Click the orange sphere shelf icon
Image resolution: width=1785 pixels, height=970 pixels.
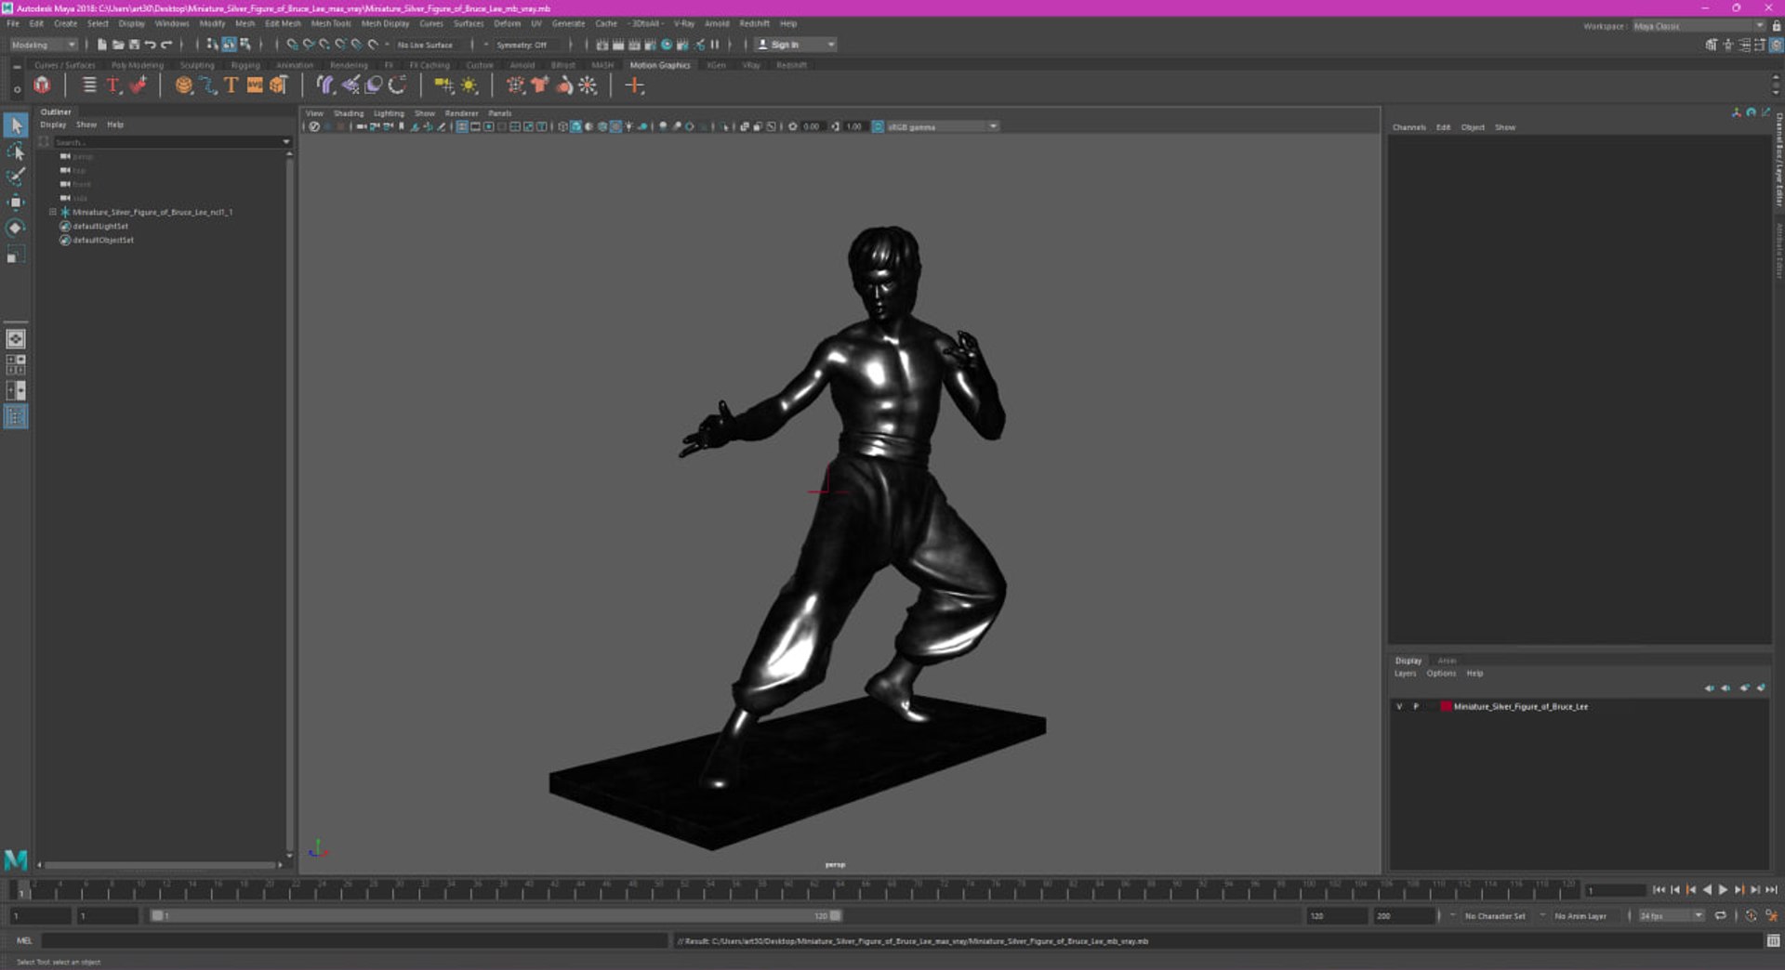183,85
